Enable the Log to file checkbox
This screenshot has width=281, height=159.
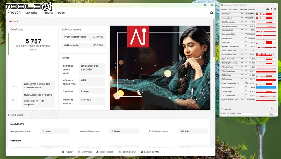[222, 109]
